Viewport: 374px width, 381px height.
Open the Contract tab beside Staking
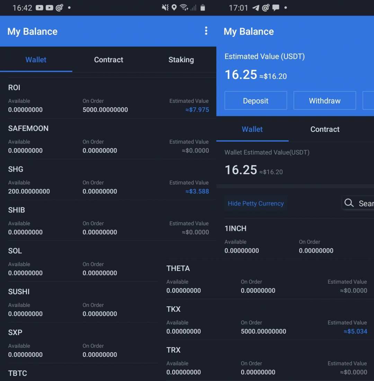click(x=108, y=60)
